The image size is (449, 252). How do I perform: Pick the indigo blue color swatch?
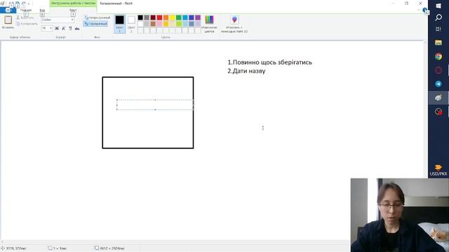pos(192,17)
